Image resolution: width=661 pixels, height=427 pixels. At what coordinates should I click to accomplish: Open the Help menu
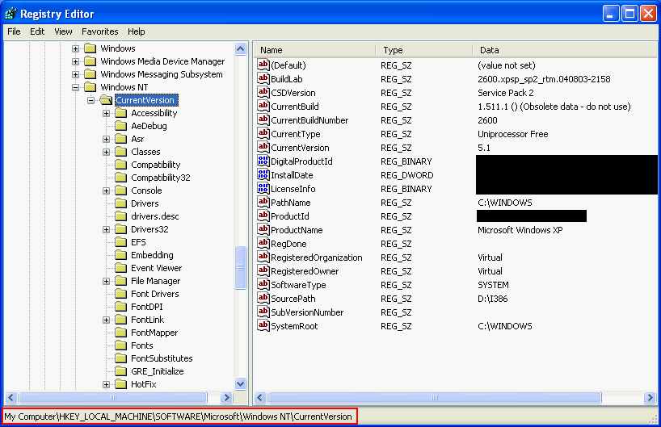click(137, 31)
